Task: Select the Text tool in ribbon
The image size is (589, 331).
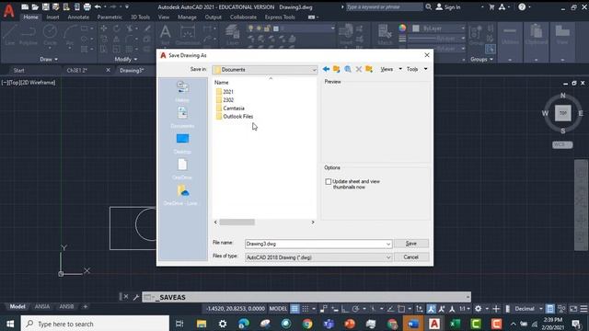Action: coord(166,35)
